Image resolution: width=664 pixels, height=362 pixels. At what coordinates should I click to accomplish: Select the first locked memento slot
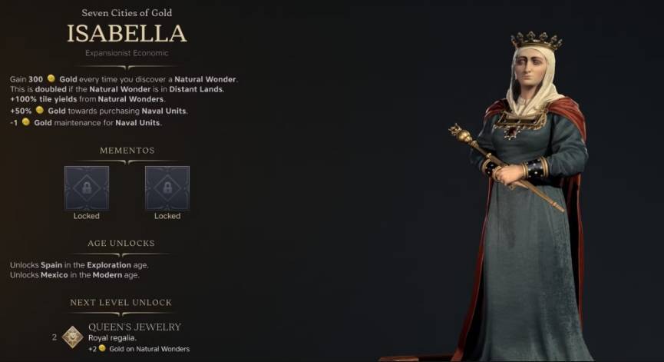[x=87, y=188]
